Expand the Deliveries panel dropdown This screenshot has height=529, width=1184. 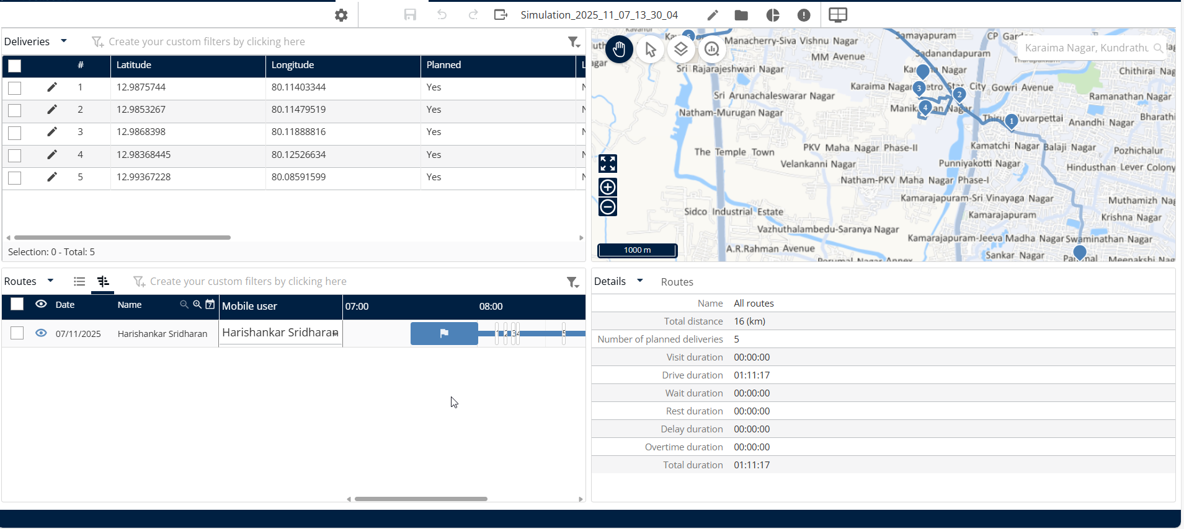64,41
